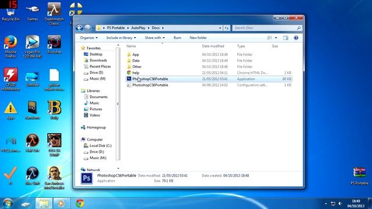This screenshot has width=372, height=209.
Task: Launch the GTA SA SAMP shortcut
Action: [x=54, y=145]
